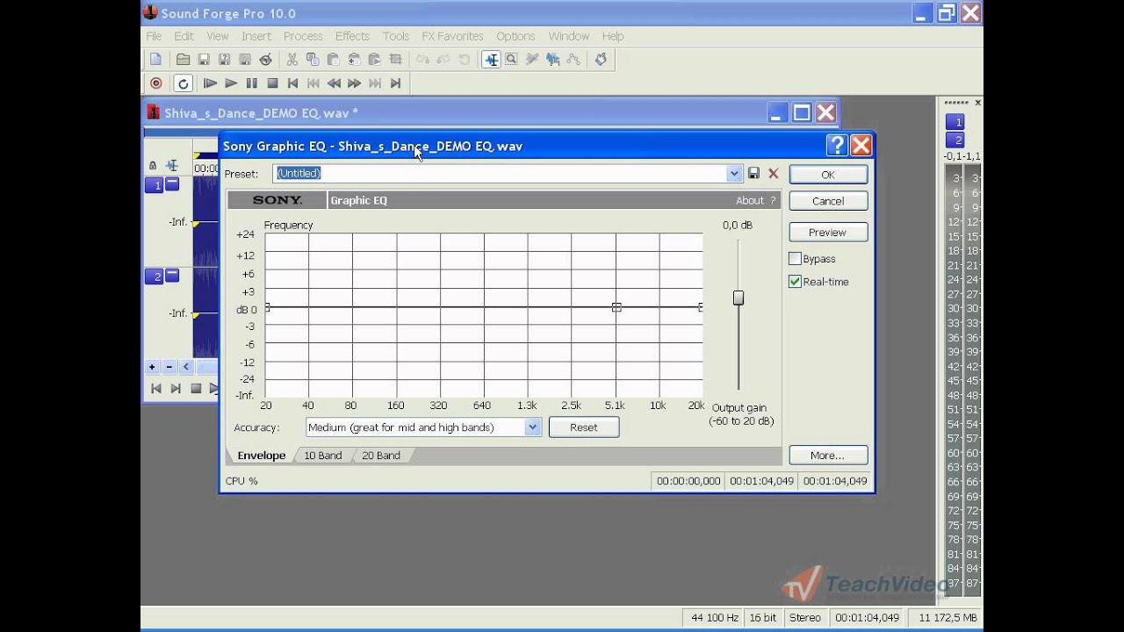Click the Paste clipboard icon

333,59
